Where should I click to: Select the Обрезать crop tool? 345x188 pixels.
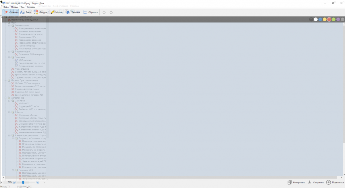pyautogui.click(x=90, y=12)
